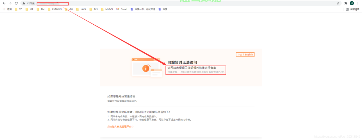Expand the PYTHON bookmark folder
362x140 pixels.
click(x=55, y=9)
